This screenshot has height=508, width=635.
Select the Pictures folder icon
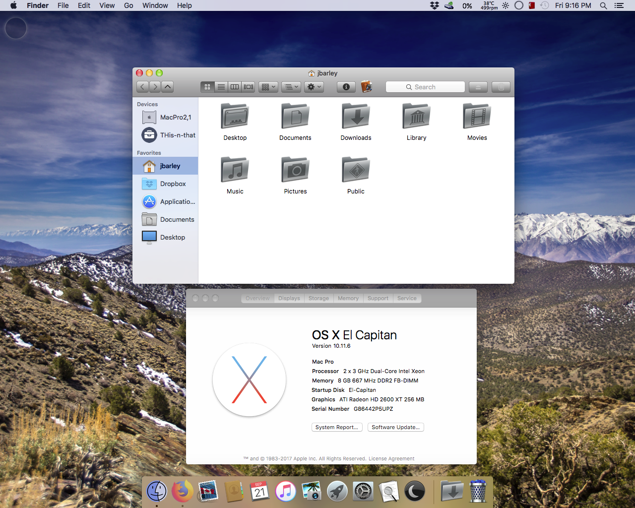pos(296,171)
